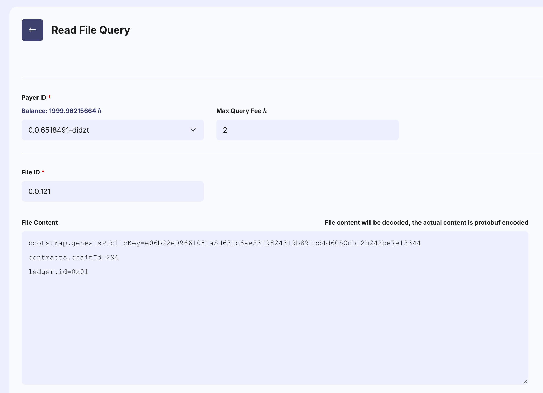
Task: Click the File Content label
Action: click(x=40, y=223)
